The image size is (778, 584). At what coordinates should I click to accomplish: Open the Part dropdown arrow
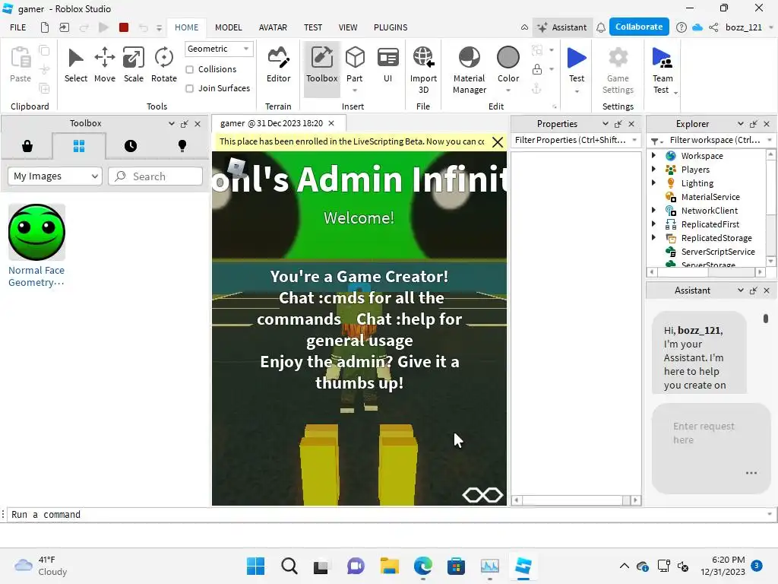coord(355,90)
